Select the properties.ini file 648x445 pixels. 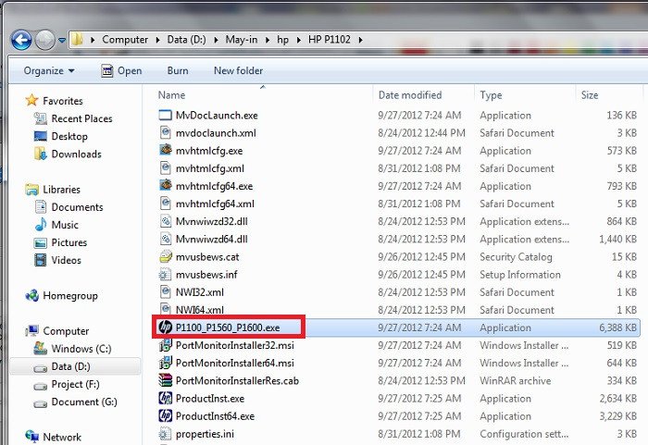204,434
